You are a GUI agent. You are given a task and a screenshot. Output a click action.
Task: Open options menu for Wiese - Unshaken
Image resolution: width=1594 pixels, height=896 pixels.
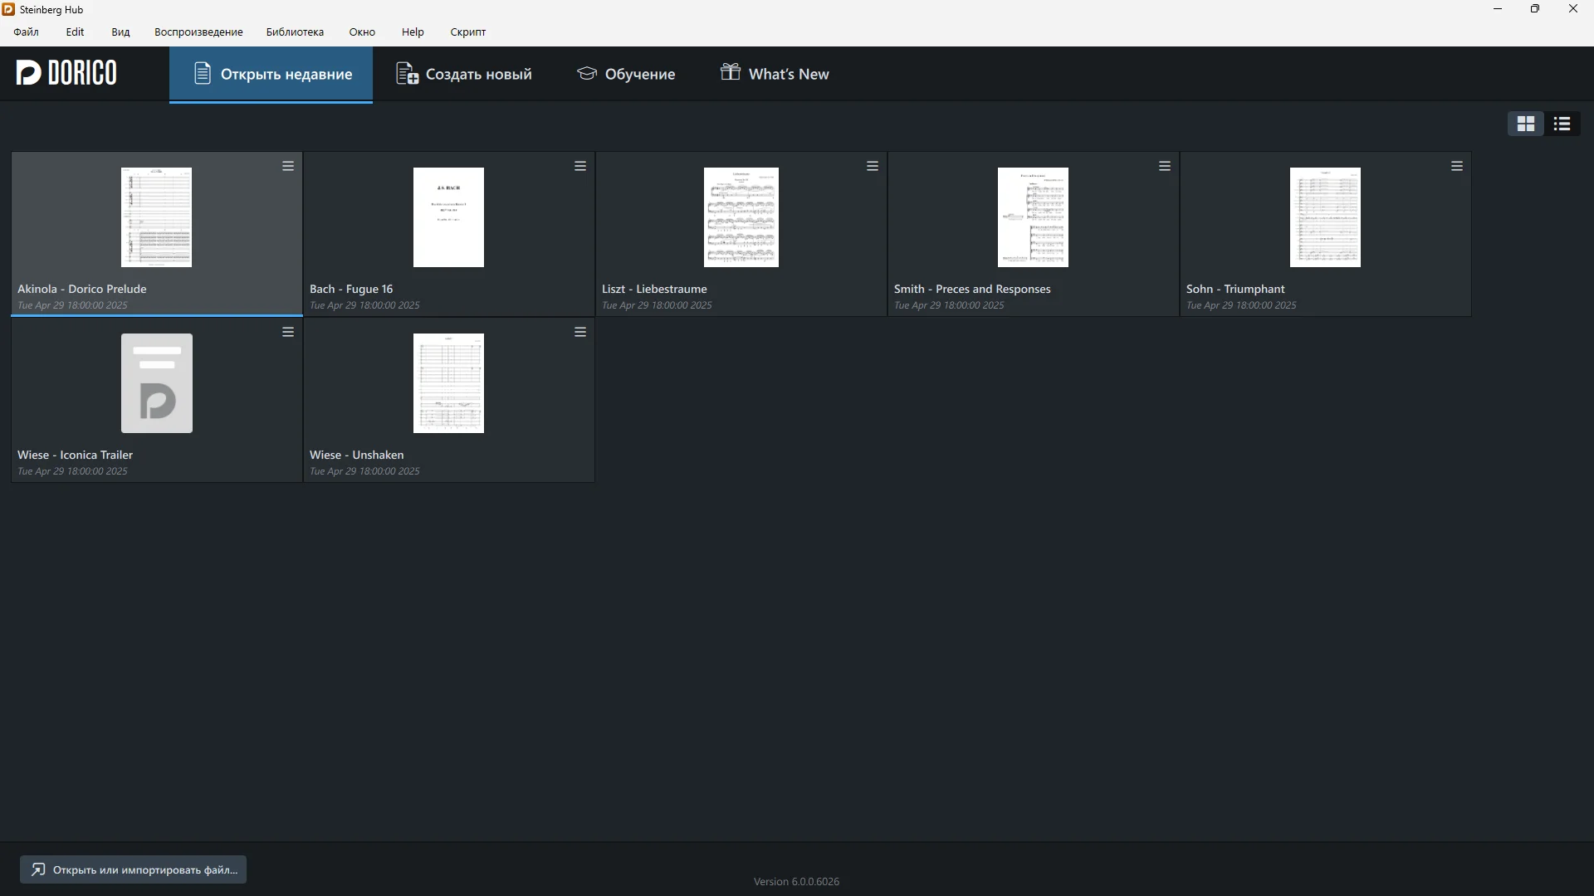pos(580,332)
